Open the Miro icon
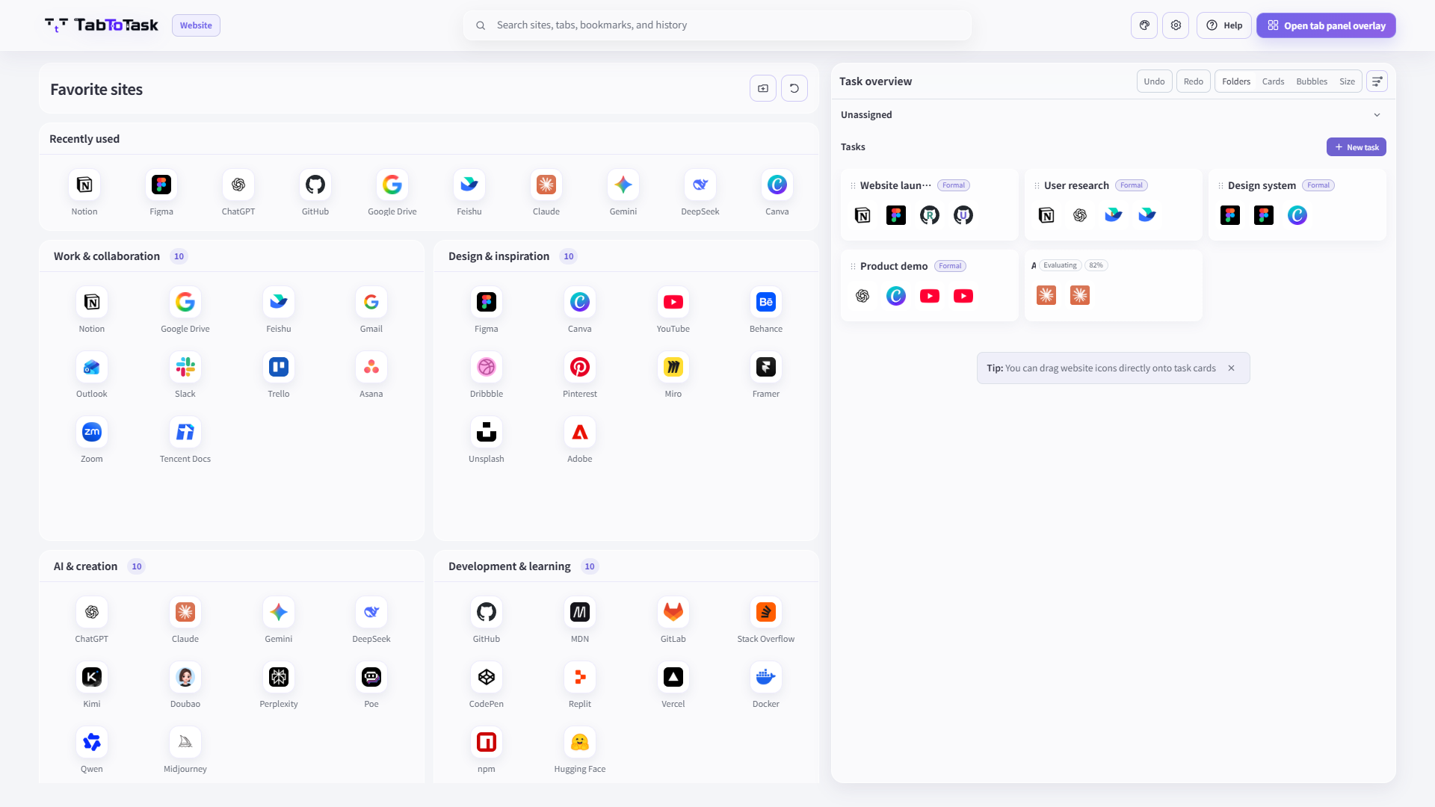This screenshot has height=807, width=1435. pos(673,367)
